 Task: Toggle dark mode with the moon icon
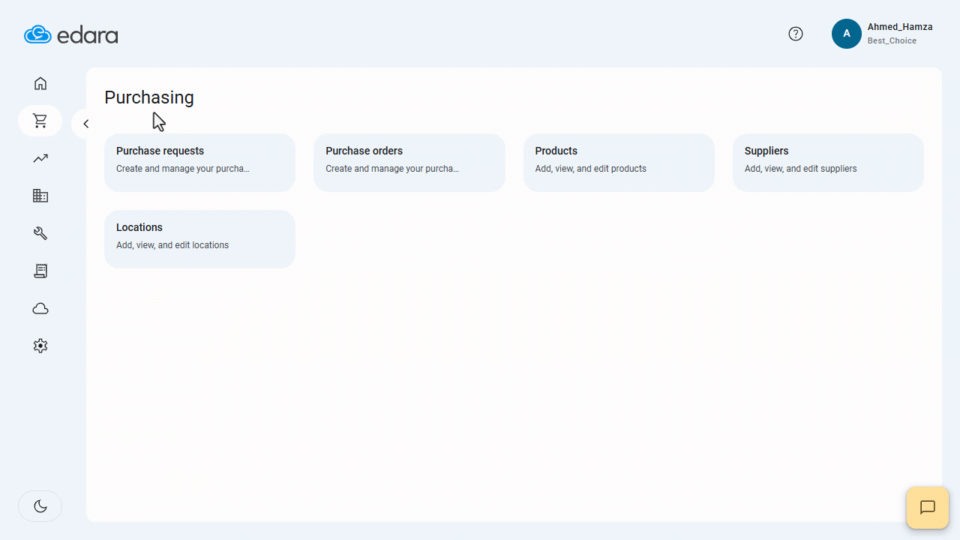pos(40,506)
